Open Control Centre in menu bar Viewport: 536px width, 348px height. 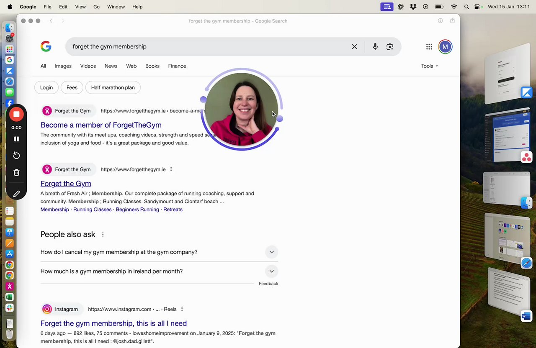click(477, 7)
